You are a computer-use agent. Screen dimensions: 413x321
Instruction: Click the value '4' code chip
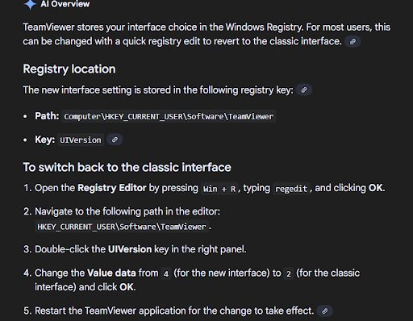[x=166, y=273]
